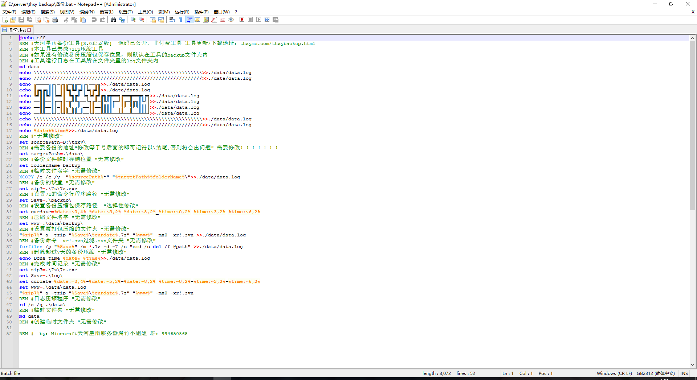
Task: Open the 工具(O) menu
Action: coord(146,12)
